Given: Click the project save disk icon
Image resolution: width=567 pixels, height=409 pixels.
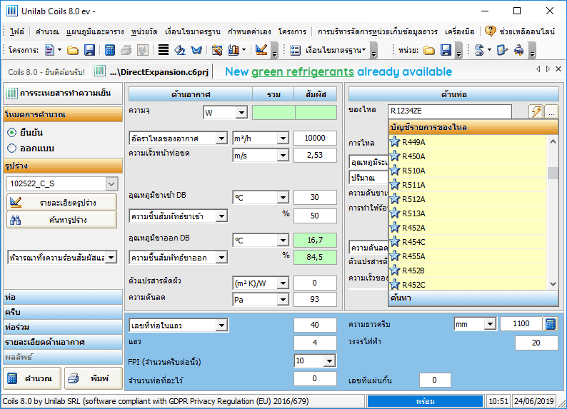Looking at the screenshot, I should [x=89, y=50].
